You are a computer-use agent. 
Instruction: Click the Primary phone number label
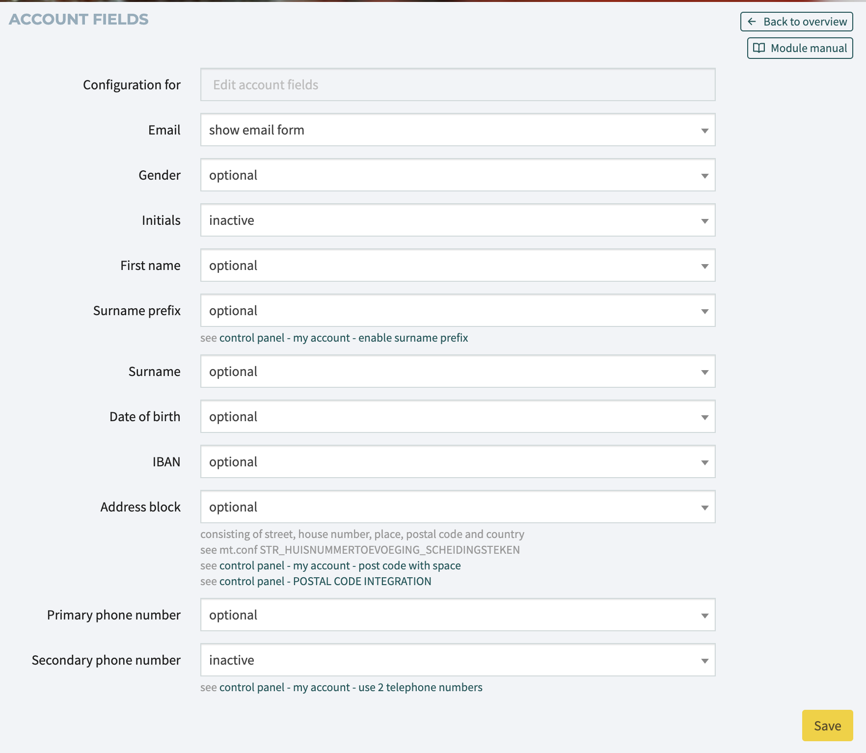(x=114, y=615)
